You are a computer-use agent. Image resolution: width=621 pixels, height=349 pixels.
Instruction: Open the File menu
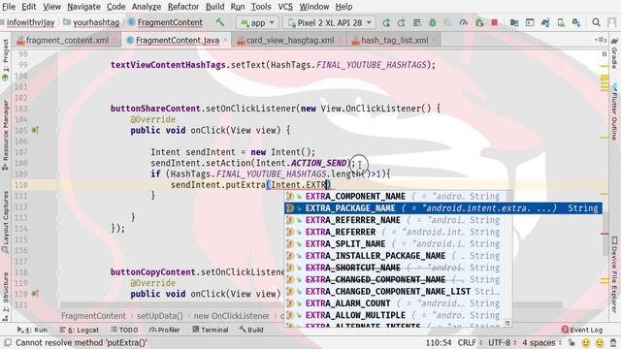[x=9, y=7]
